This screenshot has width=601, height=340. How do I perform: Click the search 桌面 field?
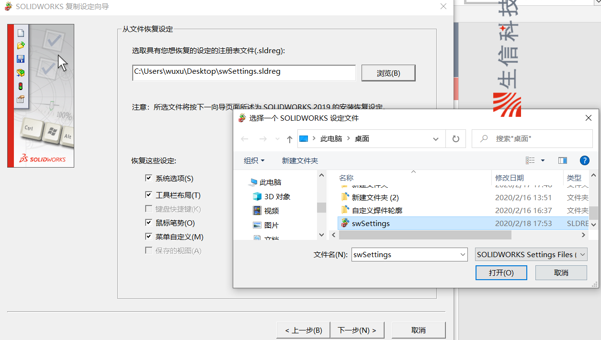[532, 139]
